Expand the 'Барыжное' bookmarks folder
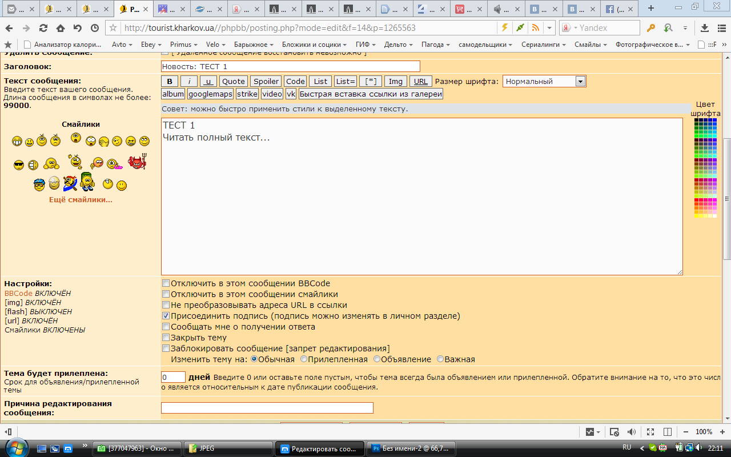 tap(254, 45)
